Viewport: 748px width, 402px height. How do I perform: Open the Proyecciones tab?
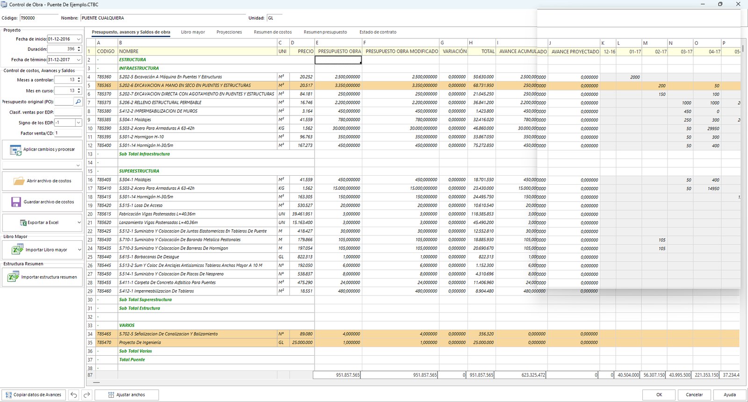(229, 32)
